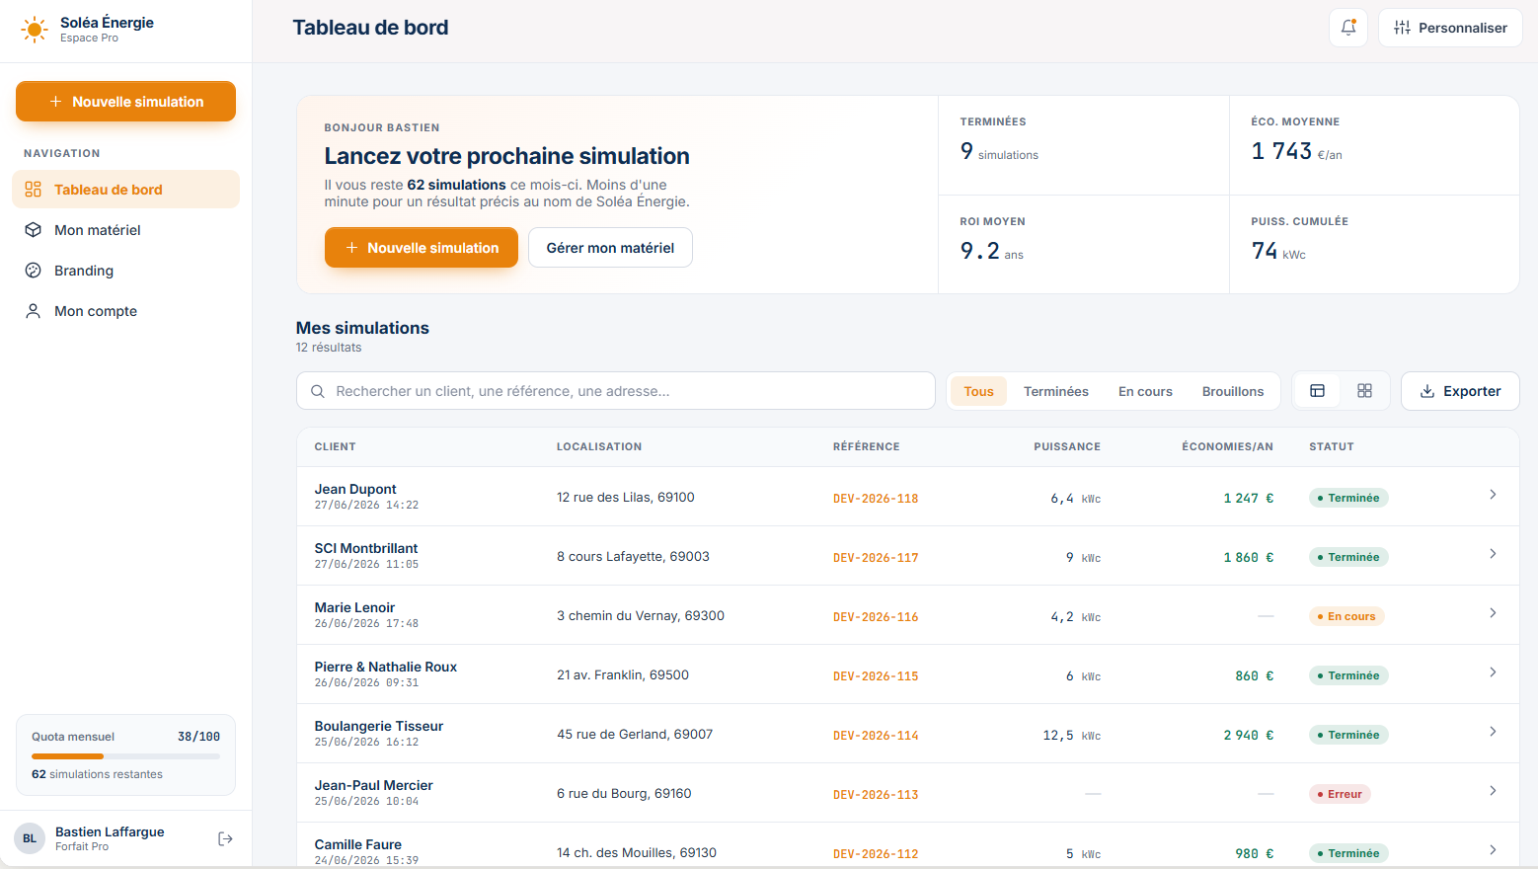Click client name Boulangerie Tisseur

point(379,726)
